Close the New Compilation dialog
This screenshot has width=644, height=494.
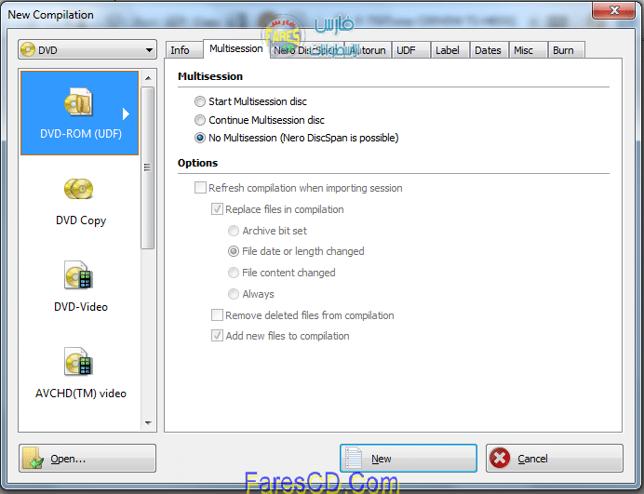(613, 10)
